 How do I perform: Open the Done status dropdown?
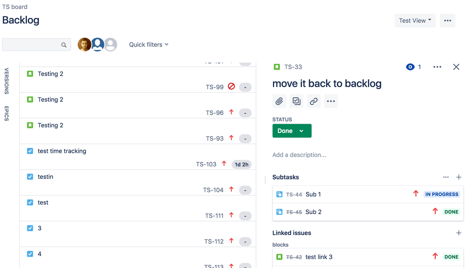point(292,131)
